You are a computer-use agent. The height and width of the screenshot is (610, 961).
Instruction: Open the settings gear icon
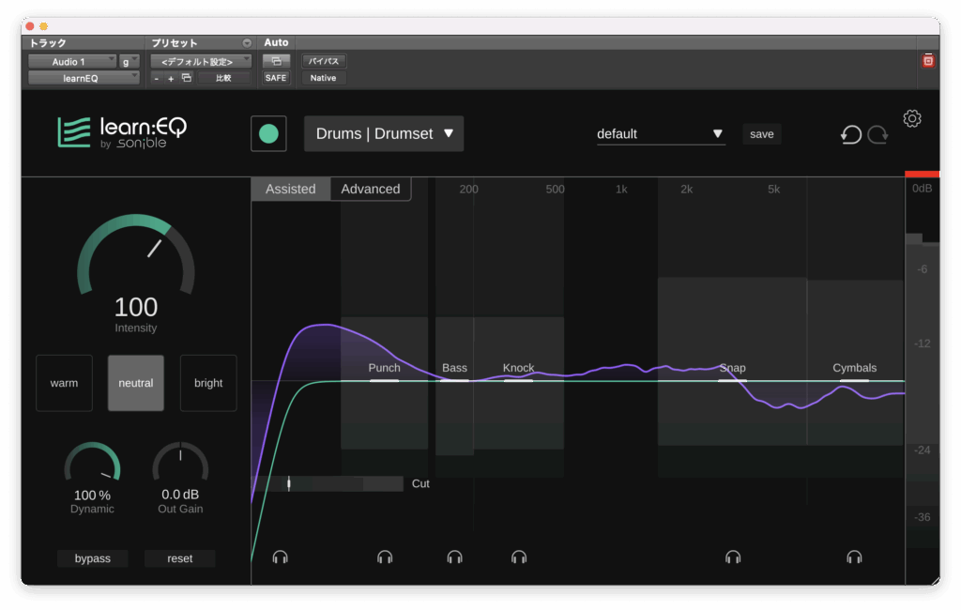(x=912, y=118)
